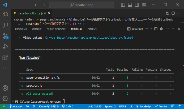Open remote window indicator in status bar

(4, 106)
